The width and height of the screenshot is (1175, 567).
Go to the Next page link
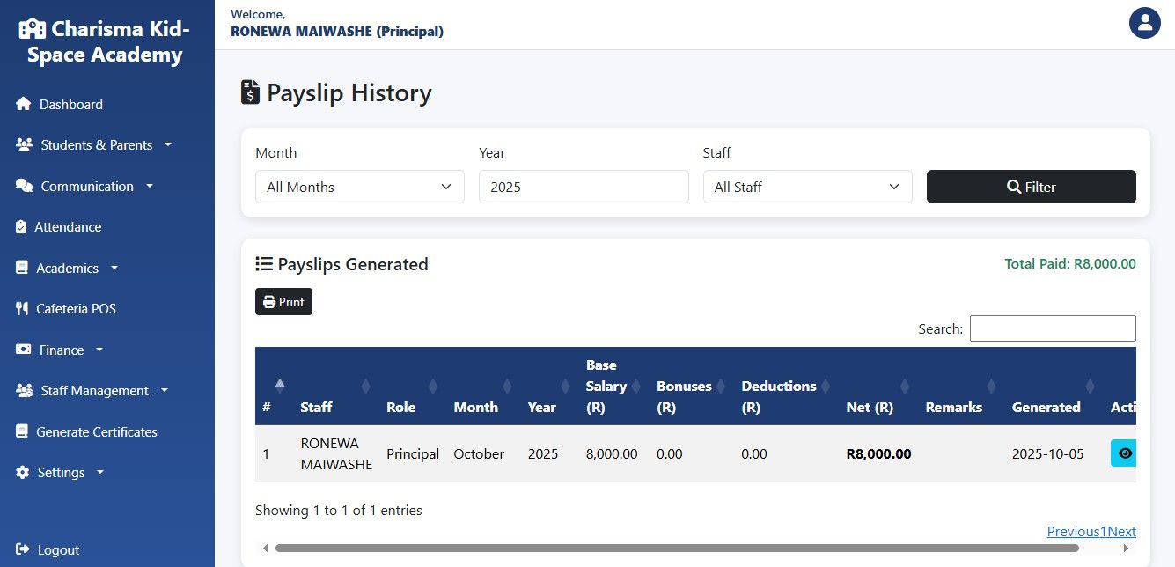(1122, 532)
